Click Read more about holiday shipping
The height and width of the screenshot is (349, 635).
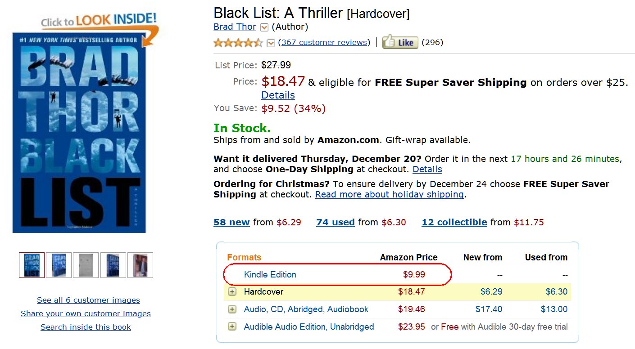click(x=389, y=195)
